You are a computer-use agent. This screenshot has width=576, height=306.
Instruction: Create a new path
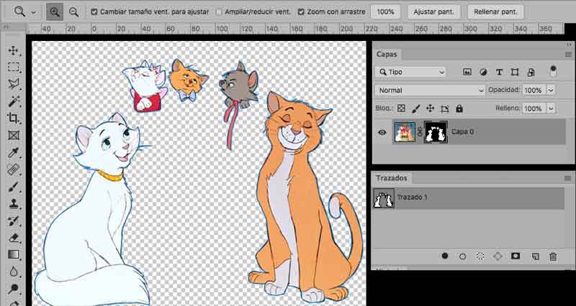point(536,256)
